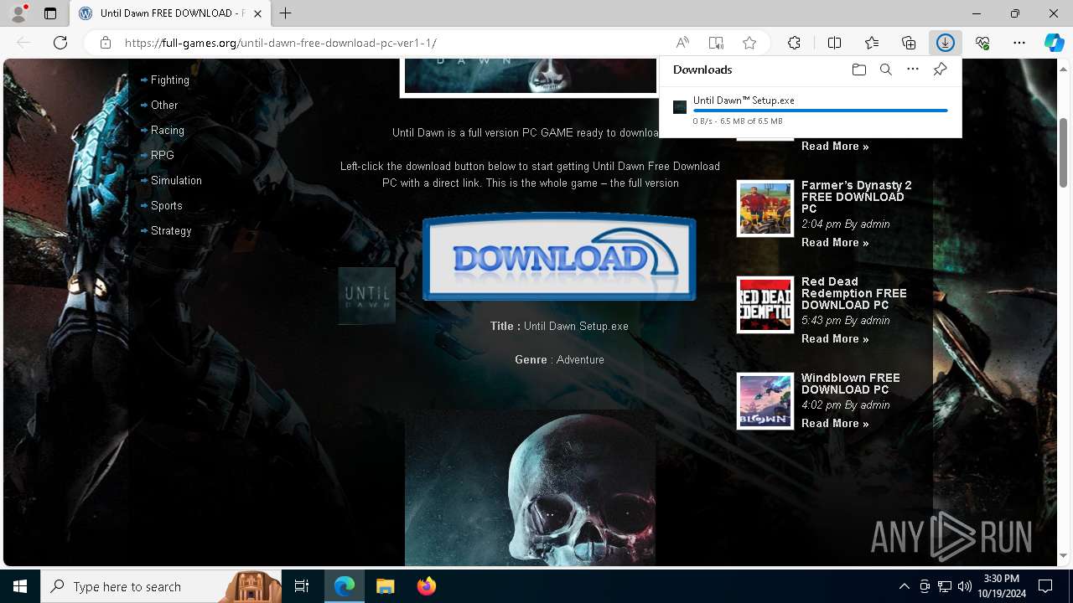Screen dimensions: 1073x603
Task: Open the Racing category
Action: coord(168,131)
